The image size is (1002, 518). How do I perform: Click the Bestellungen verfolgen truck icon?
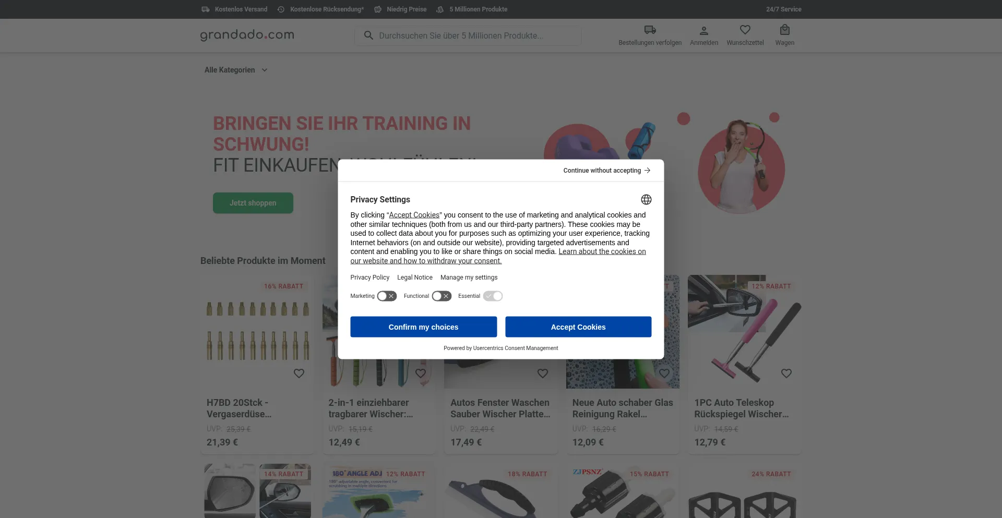pos(650,30)
